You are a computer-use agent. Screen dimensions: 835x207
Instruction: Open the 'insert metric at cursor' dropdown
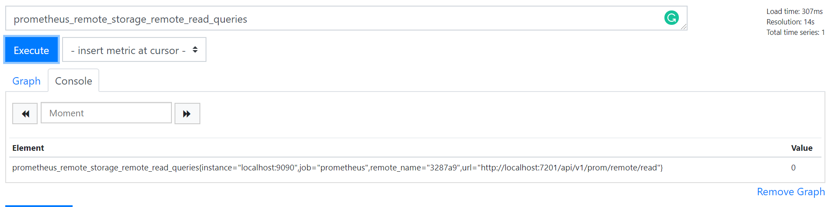click(134, 50)
